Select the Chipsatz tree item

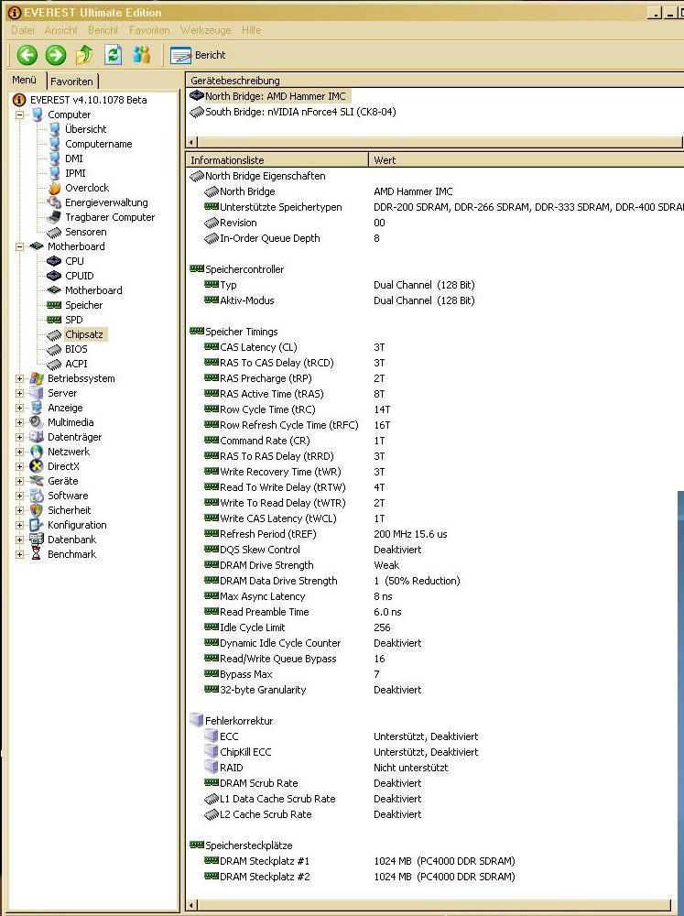[x=84, y=334]
